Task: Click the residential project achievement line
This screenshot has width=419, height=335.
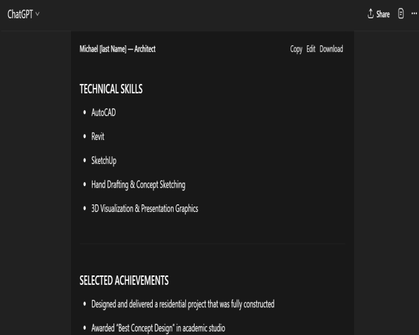Action: [182, 305]
